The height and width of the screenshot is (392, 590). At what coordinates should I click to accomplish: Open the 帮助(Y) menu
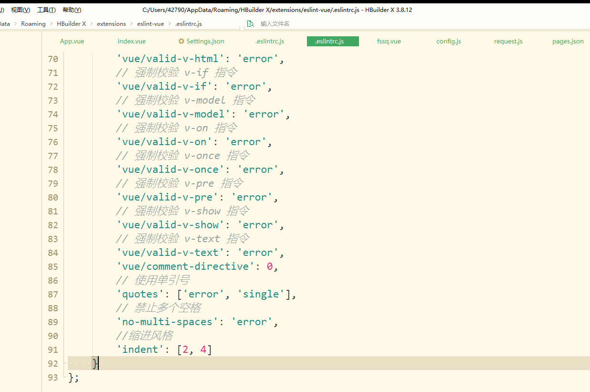tap(72, 10)
